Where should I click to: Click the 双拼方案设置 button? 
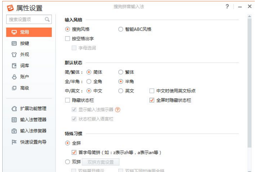[101, 162]
